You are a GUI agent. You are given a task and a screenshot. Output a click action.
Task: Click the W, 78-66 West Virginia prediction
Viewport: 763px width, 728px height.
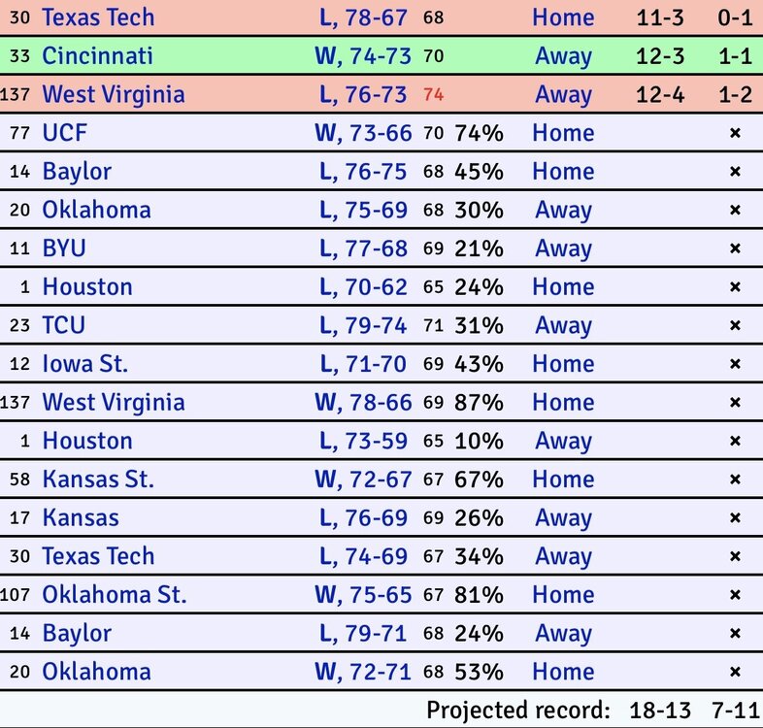click(x=364, y=402)
